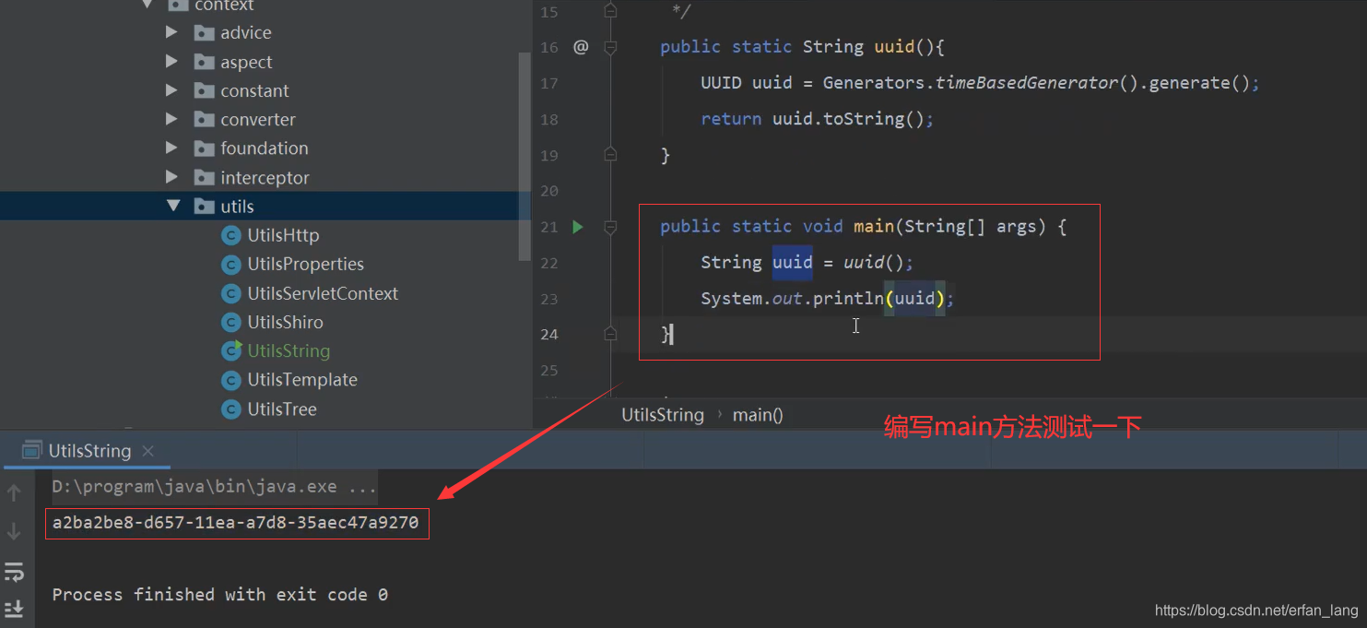
Task: Click the fold end marker on line 24
Action: (610, 333)
